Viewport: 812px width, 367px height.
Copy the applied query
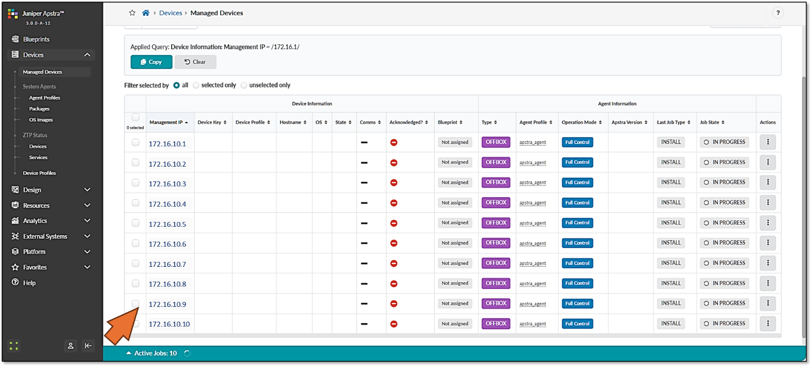click(x=151, y=62)
